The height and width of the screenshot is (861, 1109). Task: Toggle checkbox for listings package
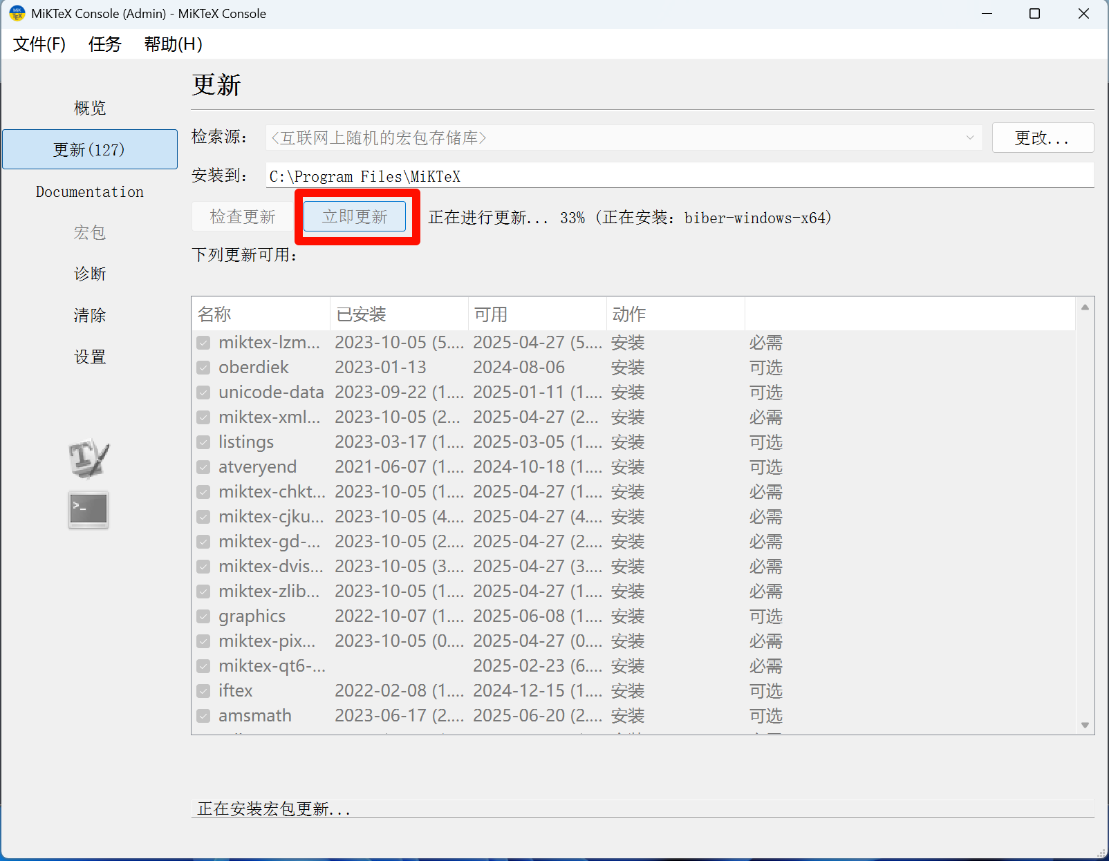[203, 442]
